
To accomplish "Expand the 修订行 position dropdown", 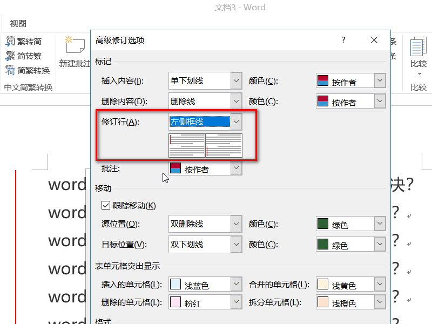I will coord(236,122).
